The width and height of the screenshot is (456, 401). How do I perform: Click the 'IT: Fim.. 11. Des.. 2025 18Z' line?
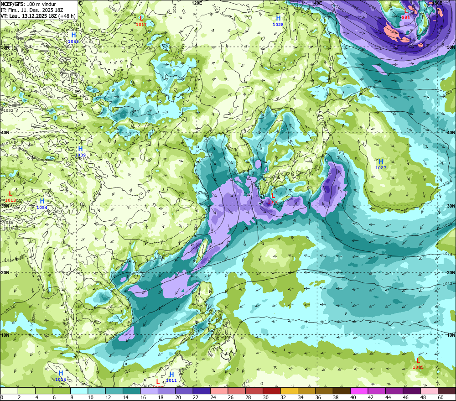[x=32, y=10]
